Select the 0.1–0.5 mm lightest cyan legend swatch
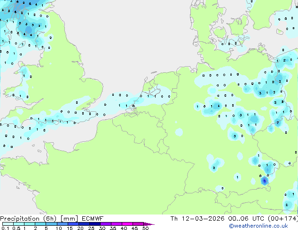The width and height of the screenshot is (298, 230). pyautogui.click(x=8, y=224)
